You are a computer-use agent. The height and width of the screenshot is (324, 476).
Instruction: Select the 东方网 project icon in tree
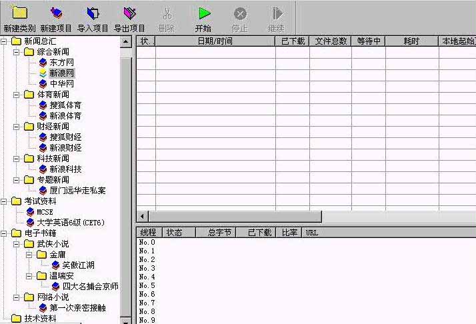click(x=43, y=63)
